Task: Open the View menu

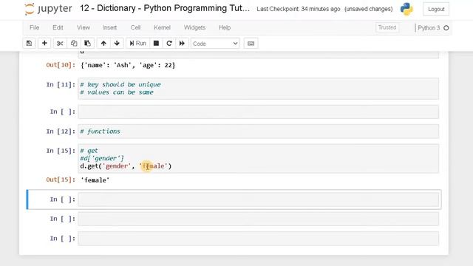Action: [x=84, y=27]
